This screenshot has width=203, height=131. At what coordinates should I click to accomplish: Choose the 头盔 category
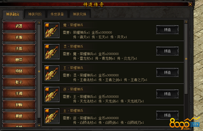pos(19,48)
